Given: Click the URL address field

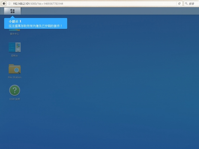Looking at the screenshot, I should pos(94,4).
